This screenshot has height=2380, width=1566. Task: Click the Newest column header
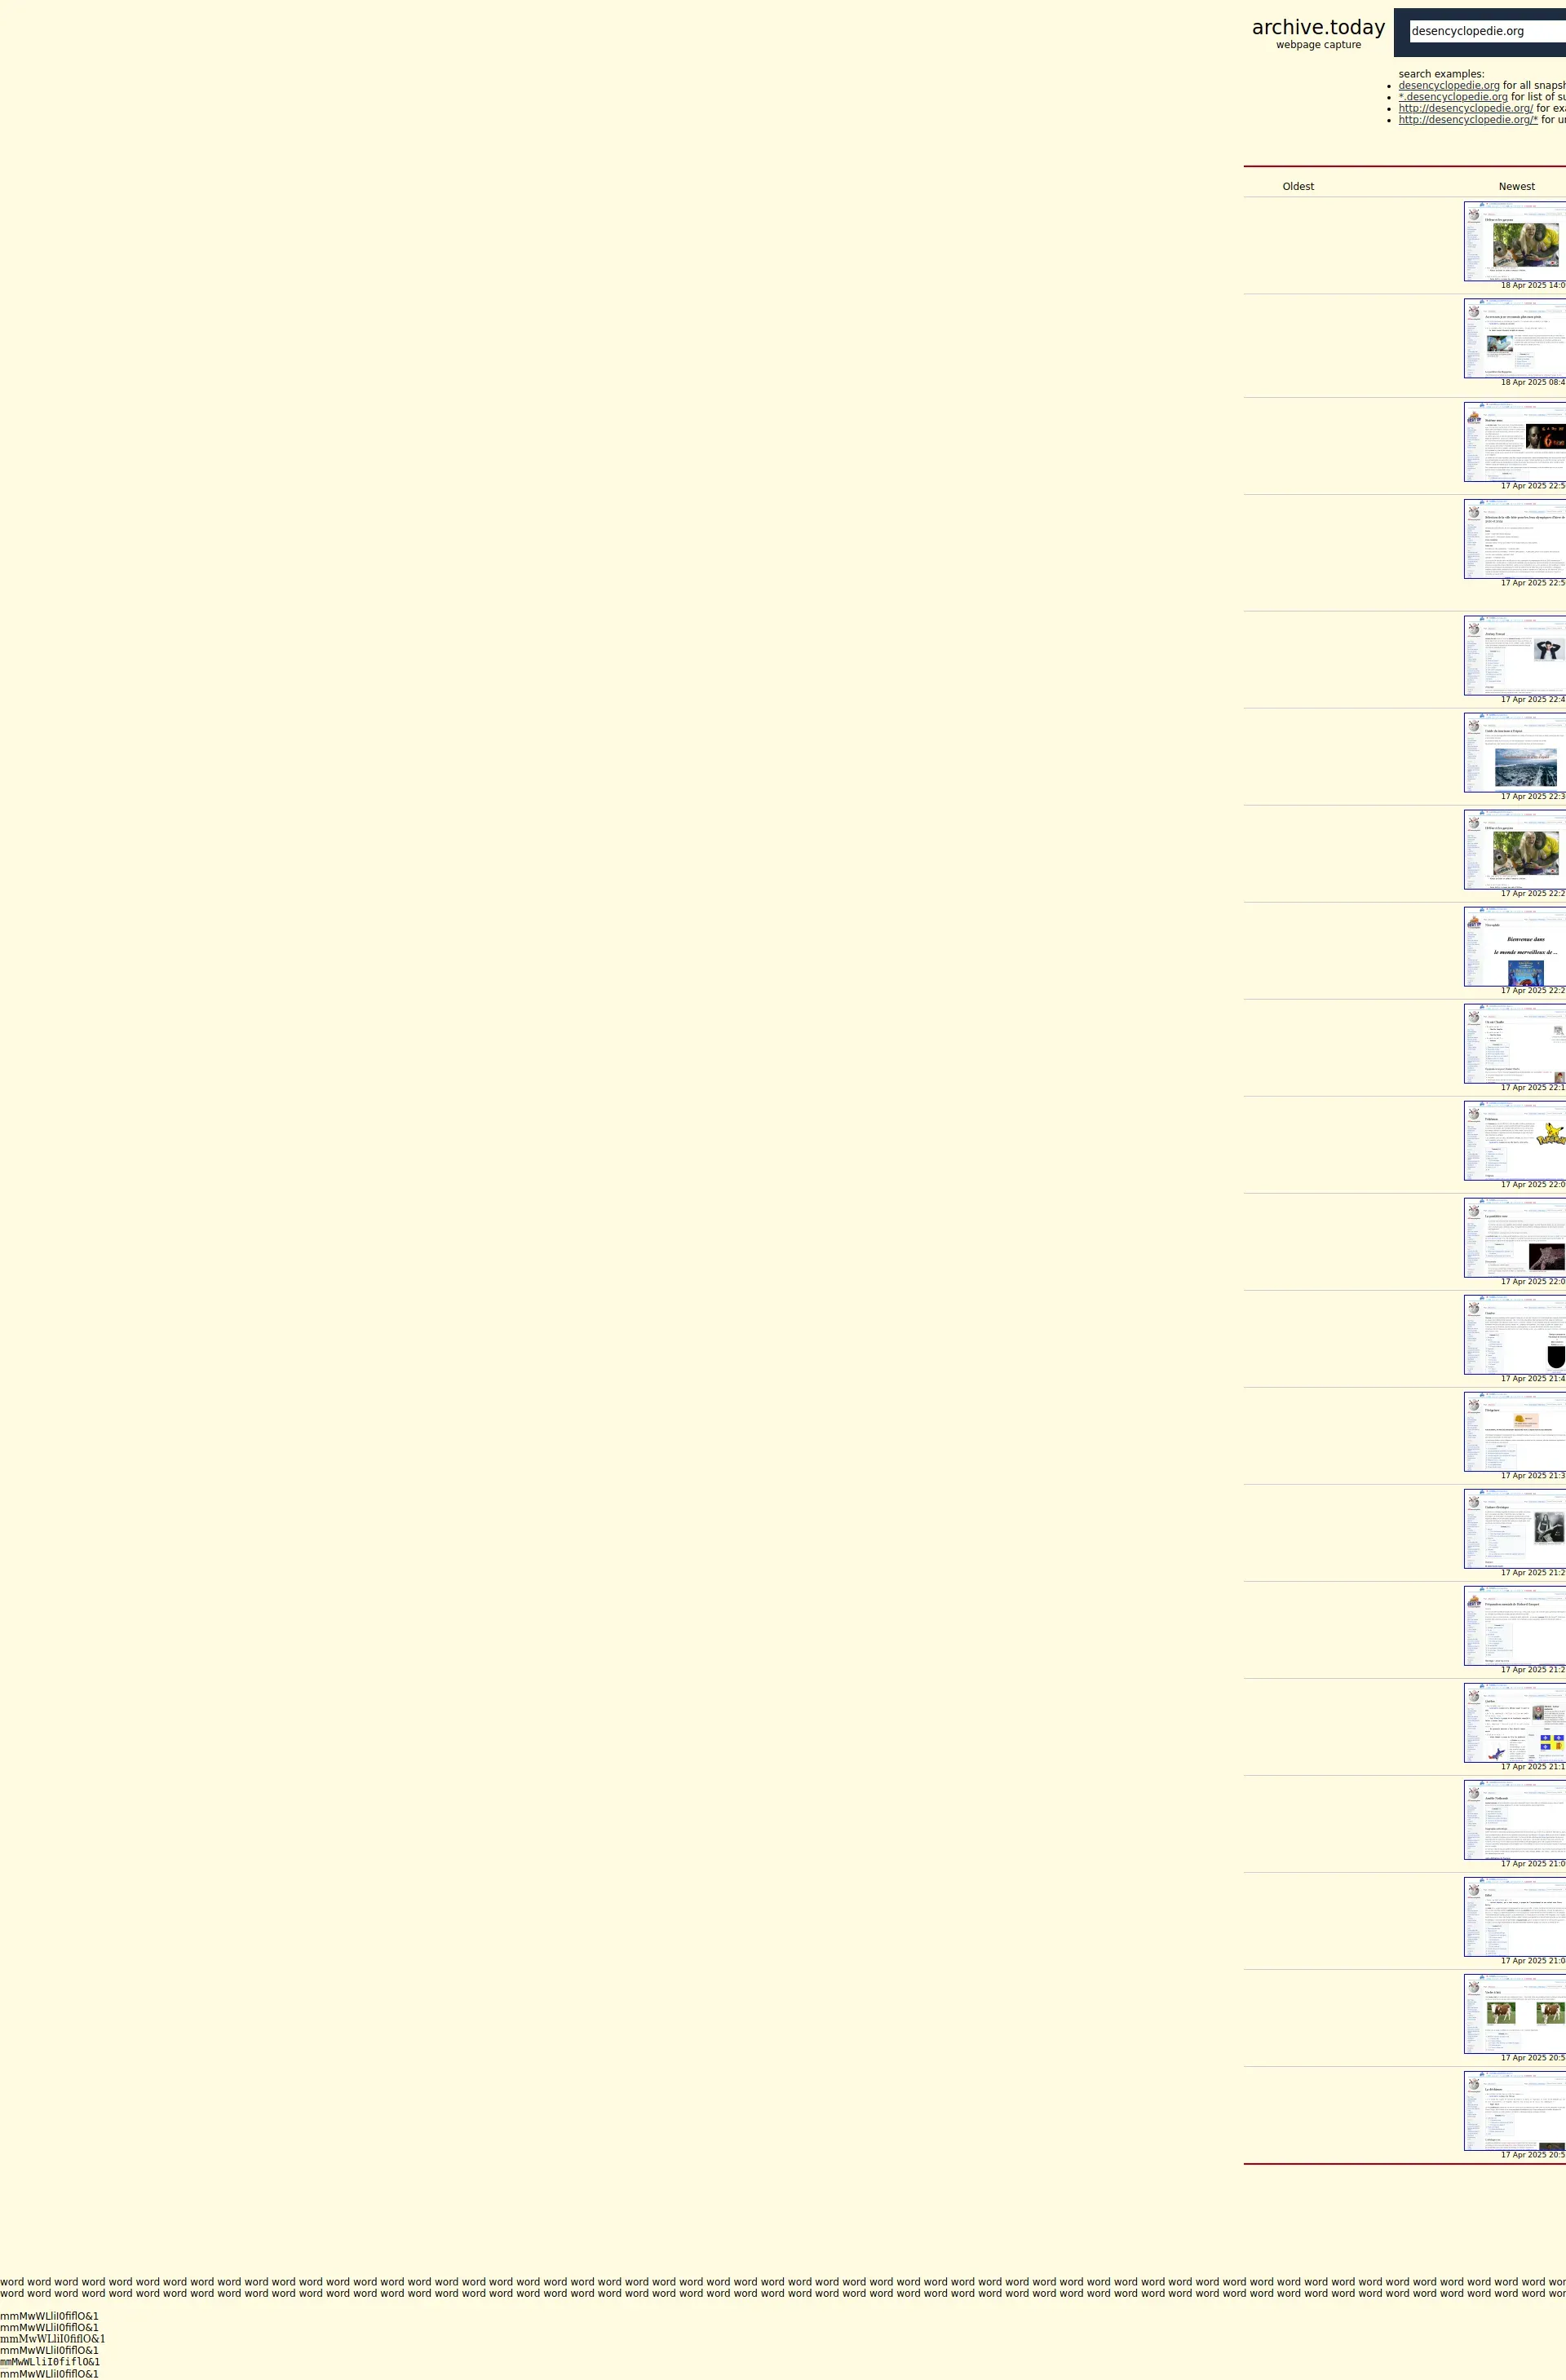1516,187
